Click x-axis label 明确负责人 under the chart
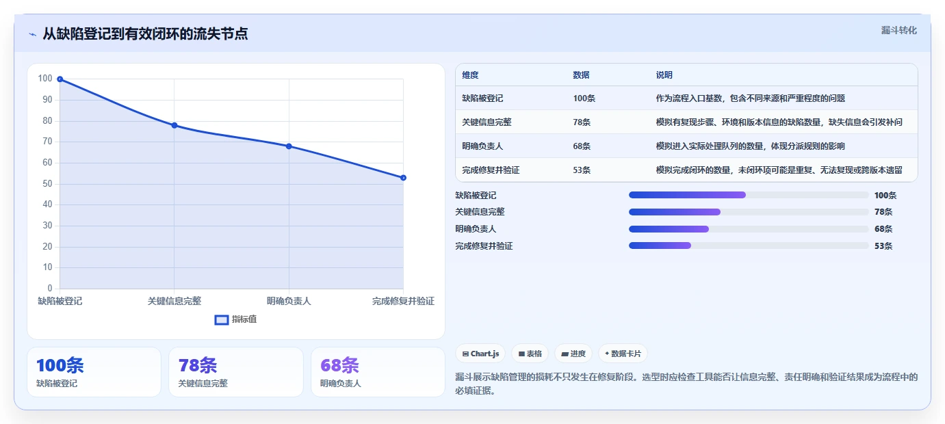 tap(289, 301)
